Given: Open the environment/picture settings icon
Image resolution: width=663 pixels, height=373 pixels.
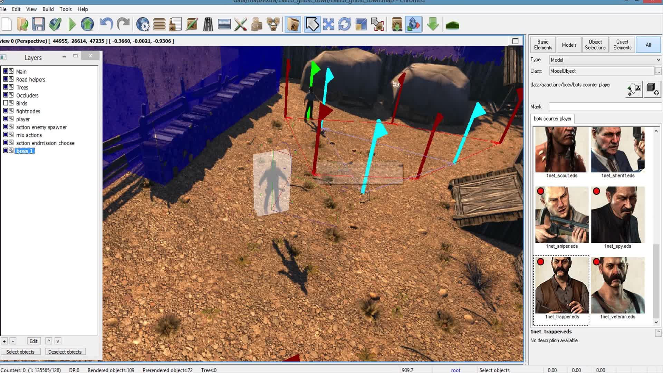Looking at the screenshot, I should pos(223,24).
